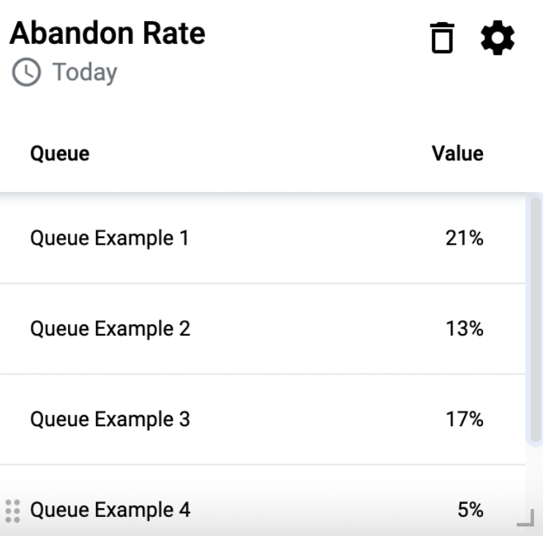
Task: Select the Queue Example 1 name
Action: [110, 239]
